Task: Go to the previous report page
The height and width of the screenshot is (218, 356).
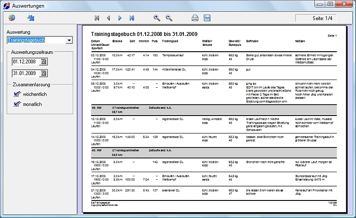Action: pyautogui.click(x=108, y=18)
